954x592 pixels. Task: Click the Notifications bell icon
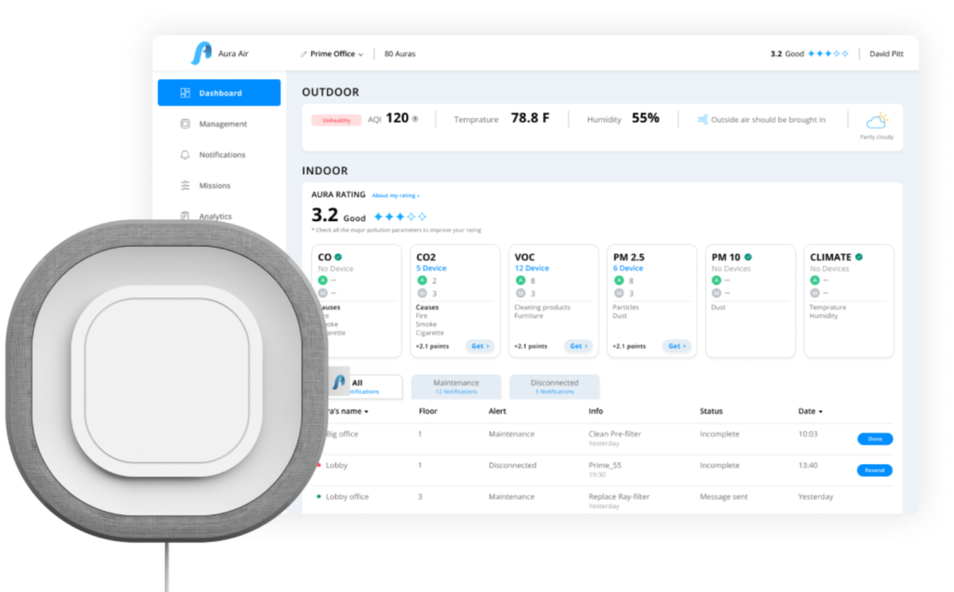(x=185, y=154)
